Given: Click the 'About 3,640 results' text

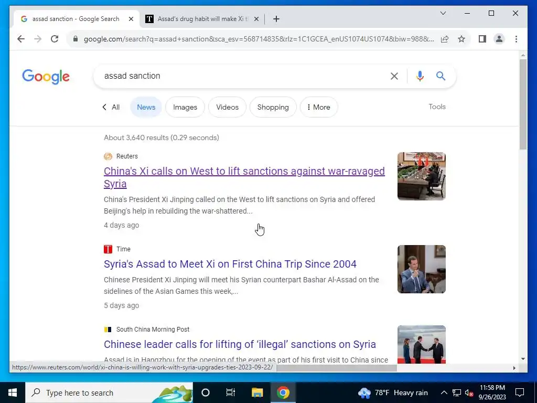Looking at the screenshot, I should click(162, 137).
